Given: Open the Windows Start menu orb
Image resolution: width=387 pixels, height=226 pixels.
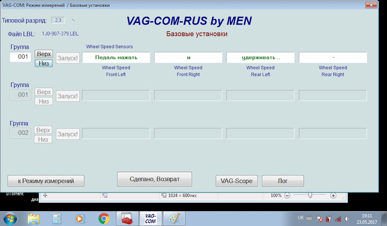Looking at the screenshot, I should [x=10, y=219].
